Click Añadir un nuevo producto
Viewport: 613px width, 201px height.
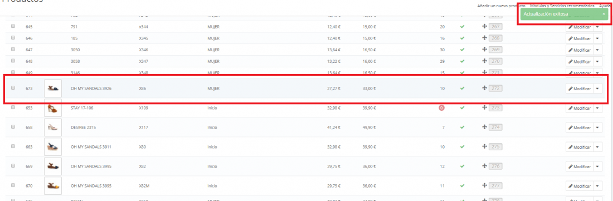point(501,6)
